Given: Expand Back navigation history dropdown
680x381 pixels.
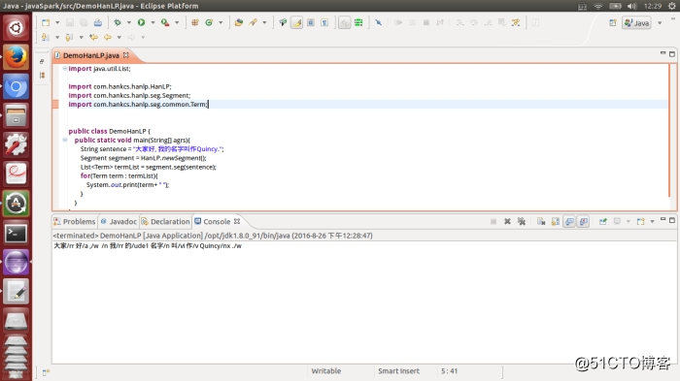Looking at the screenshot, I should [119, 37].
